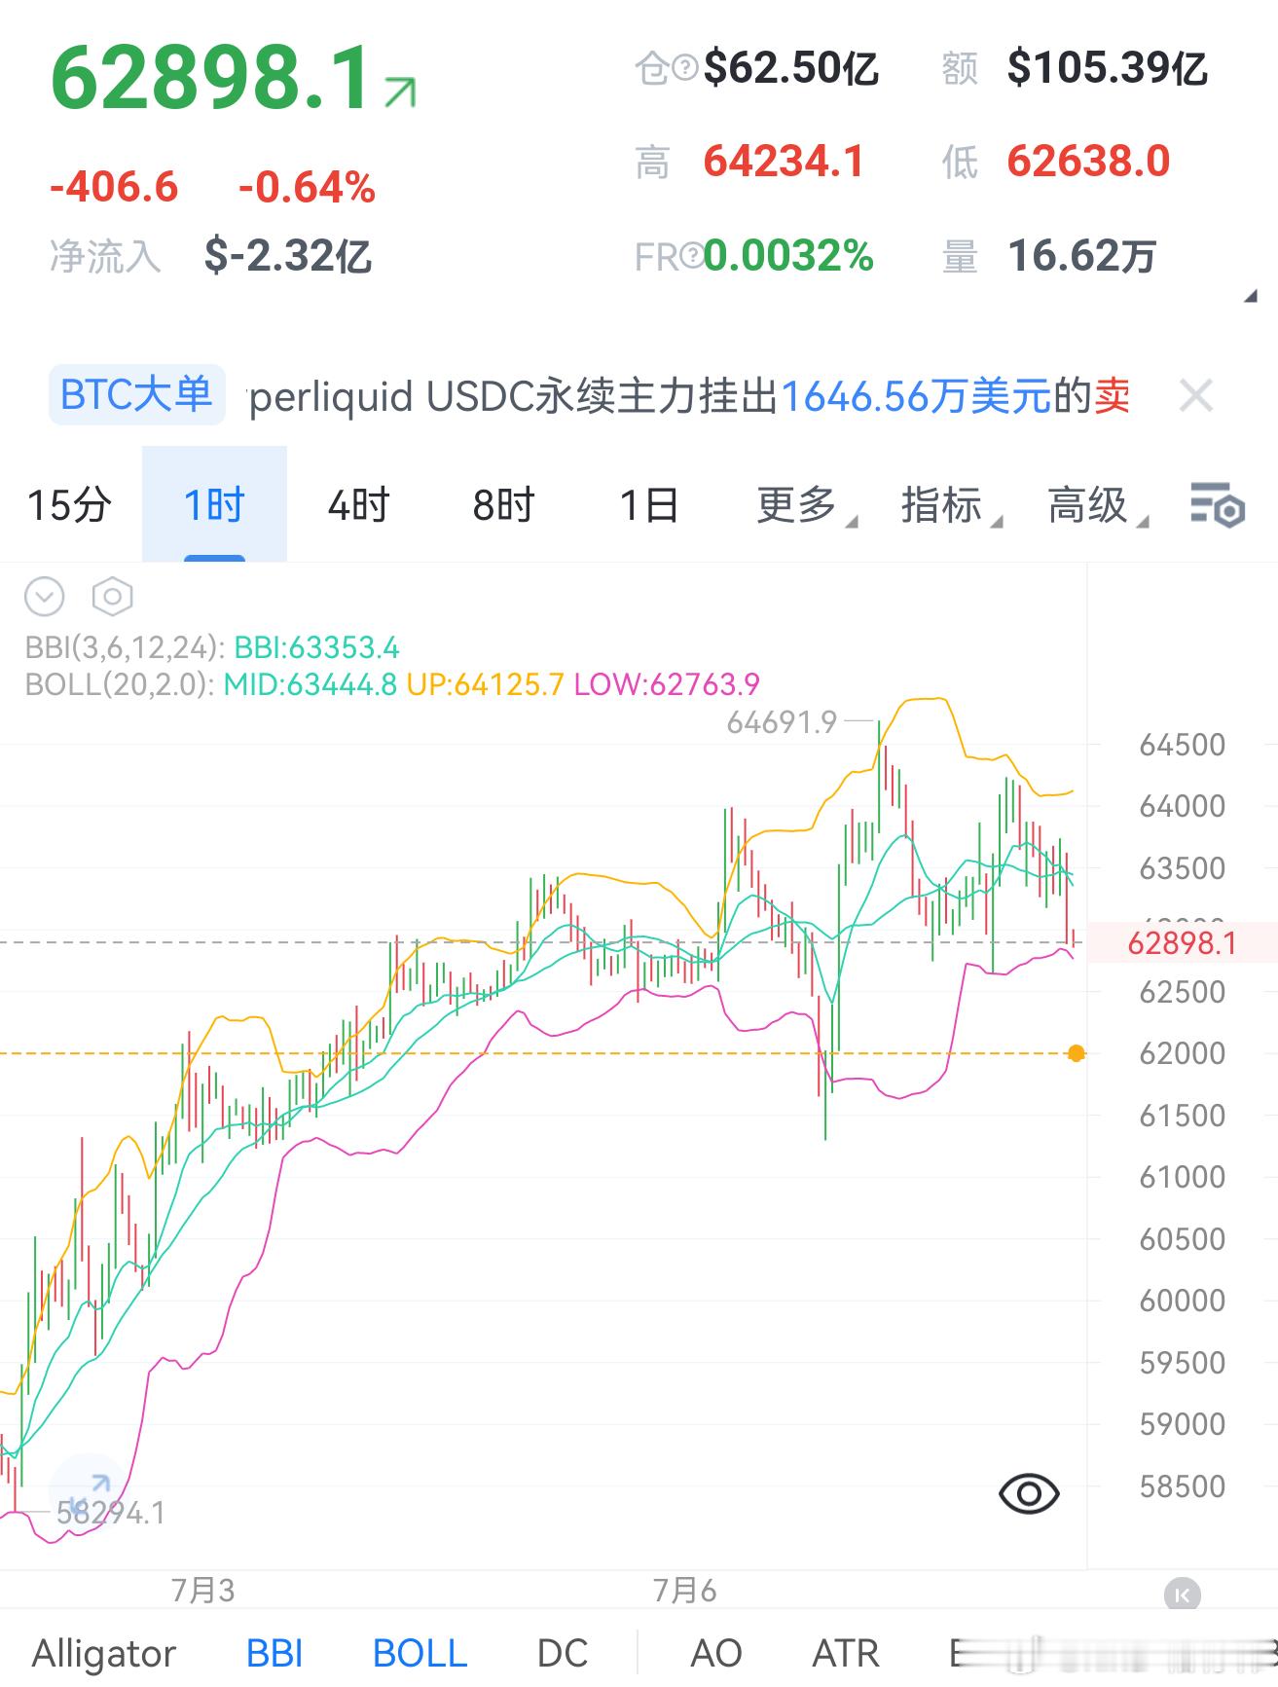
Task: Open indicator settings hexagon icon
Action: coord(112,597)
